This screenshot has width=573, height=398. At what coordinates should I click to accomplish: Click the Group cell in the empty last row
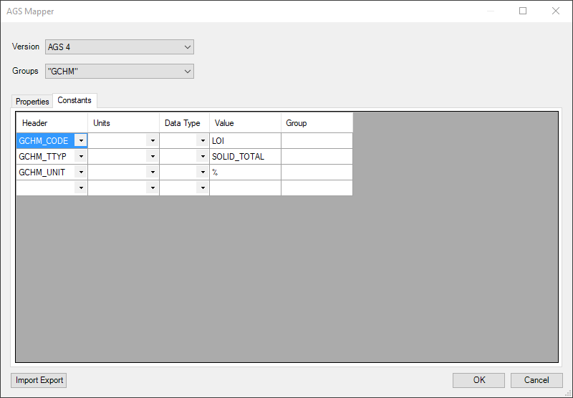[317, 188]
